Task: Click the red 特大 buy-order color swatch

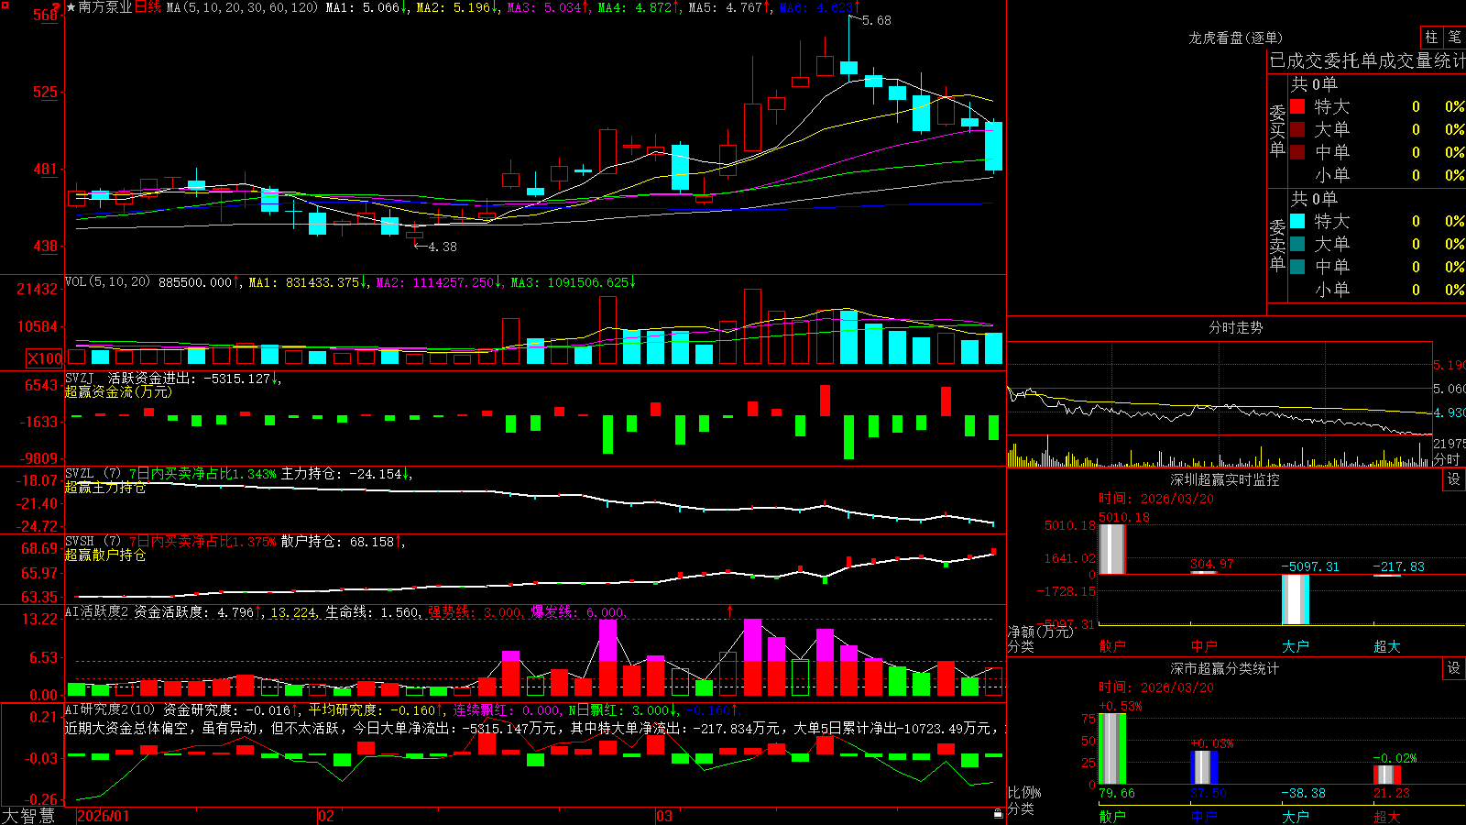Action: click(1297, 106)
